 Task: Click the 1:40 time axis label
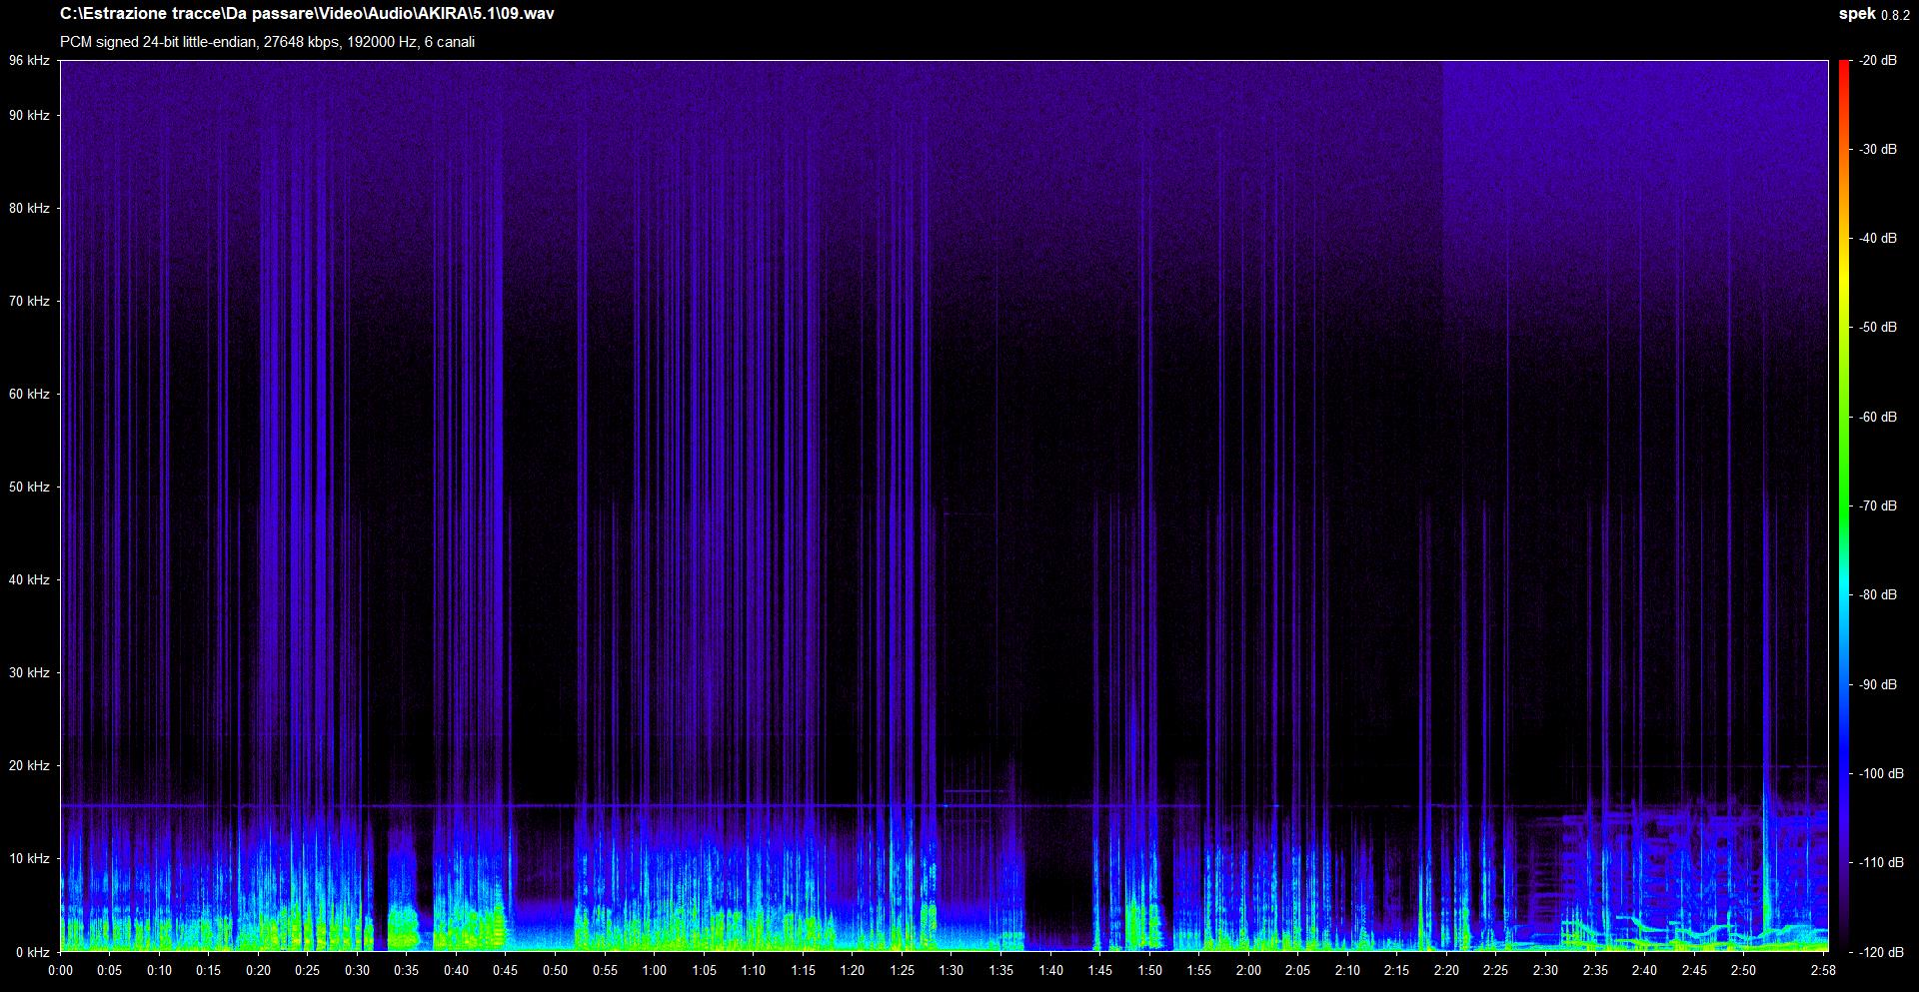(1051, 971)
